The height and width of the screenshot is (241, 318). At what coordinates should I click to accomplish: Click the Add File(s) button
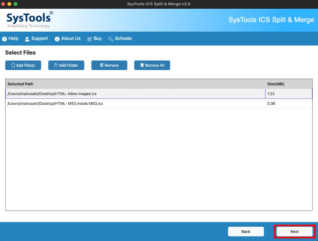click(23, 65)
